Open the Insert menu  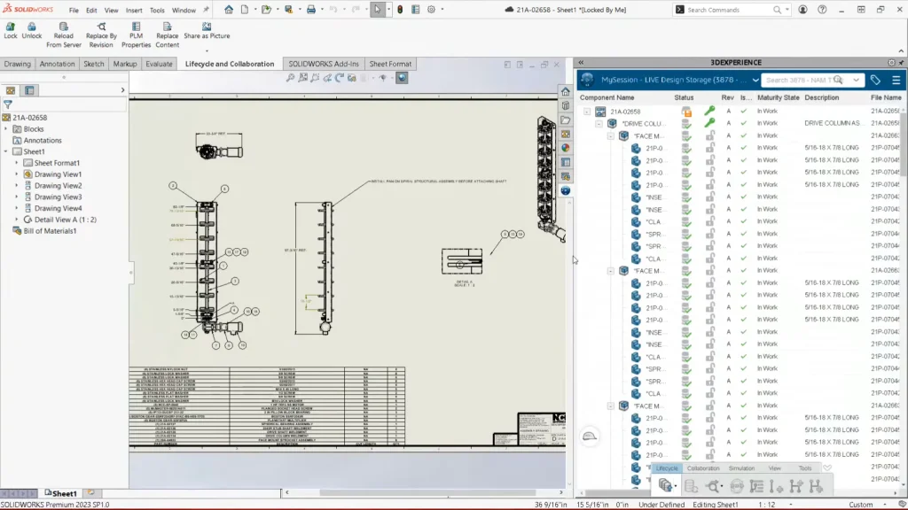[x=134, y=11]
